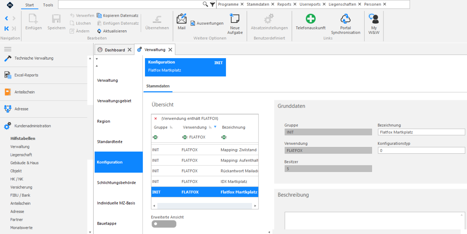This screenshot has width=467, height=234.
Task: Open the Liegenschaft helper table link
Action: point(21,155)
